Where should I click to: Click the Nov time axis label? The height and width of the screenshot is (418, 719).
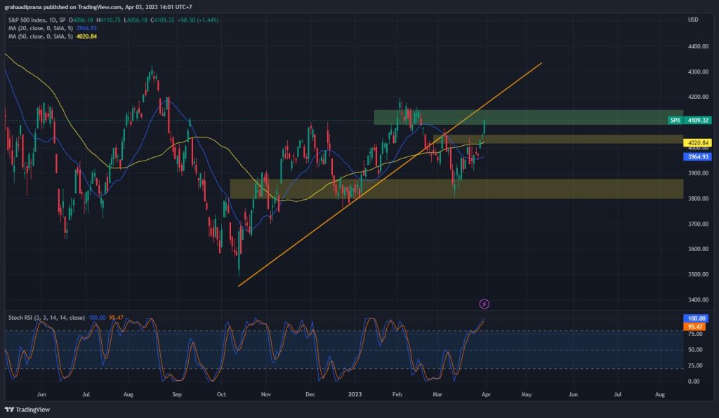point(265,394)
